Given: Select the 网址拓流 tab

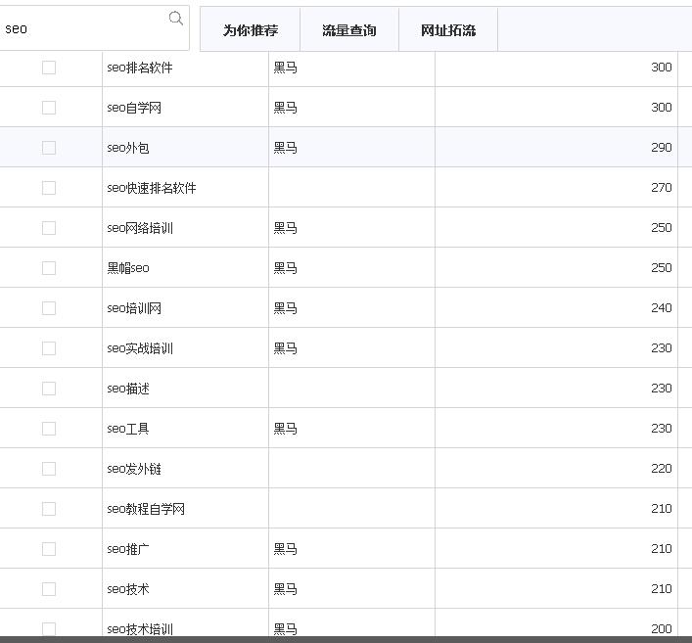Looking at the screenshot, I should point(448,30).
